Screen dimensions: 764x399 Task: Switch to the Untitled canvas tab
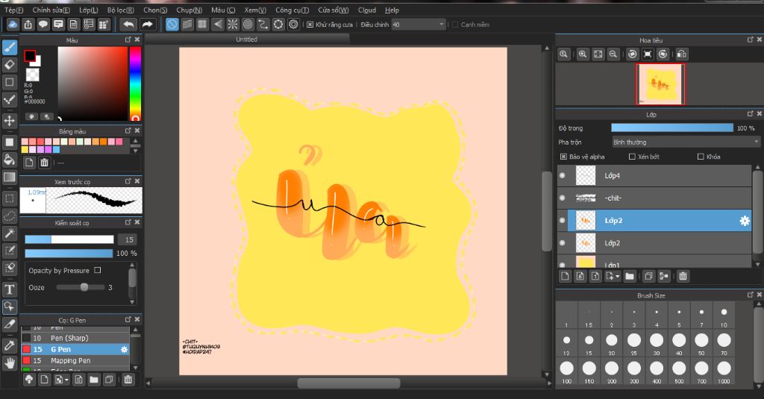(x=246, y=40)
